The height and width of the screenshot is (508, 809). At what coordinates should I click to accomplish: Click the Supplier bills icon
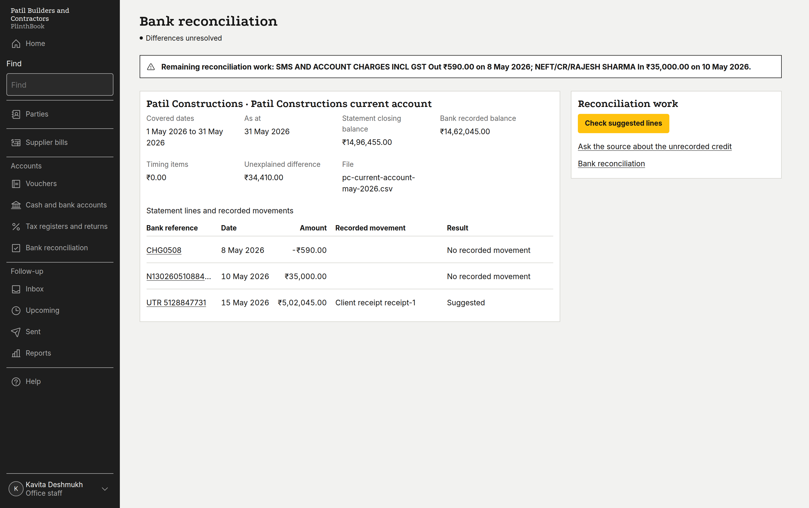coord(16,143)
